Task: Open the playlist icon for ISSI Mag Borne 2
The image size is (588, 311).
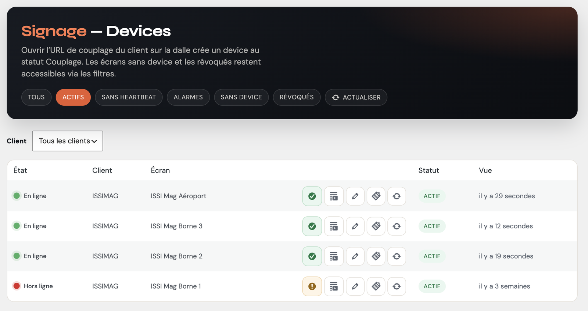Action: point(334,256)
